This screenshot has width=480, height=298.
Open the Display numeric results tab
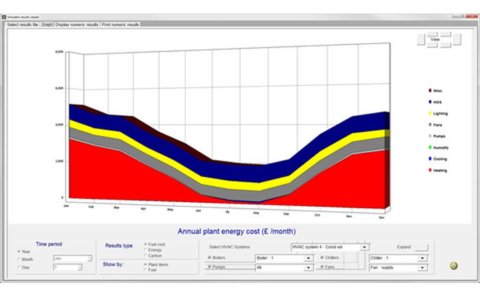77,25
